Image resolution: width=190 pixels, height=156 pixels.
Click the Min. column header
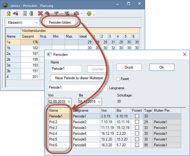(58, 36)
